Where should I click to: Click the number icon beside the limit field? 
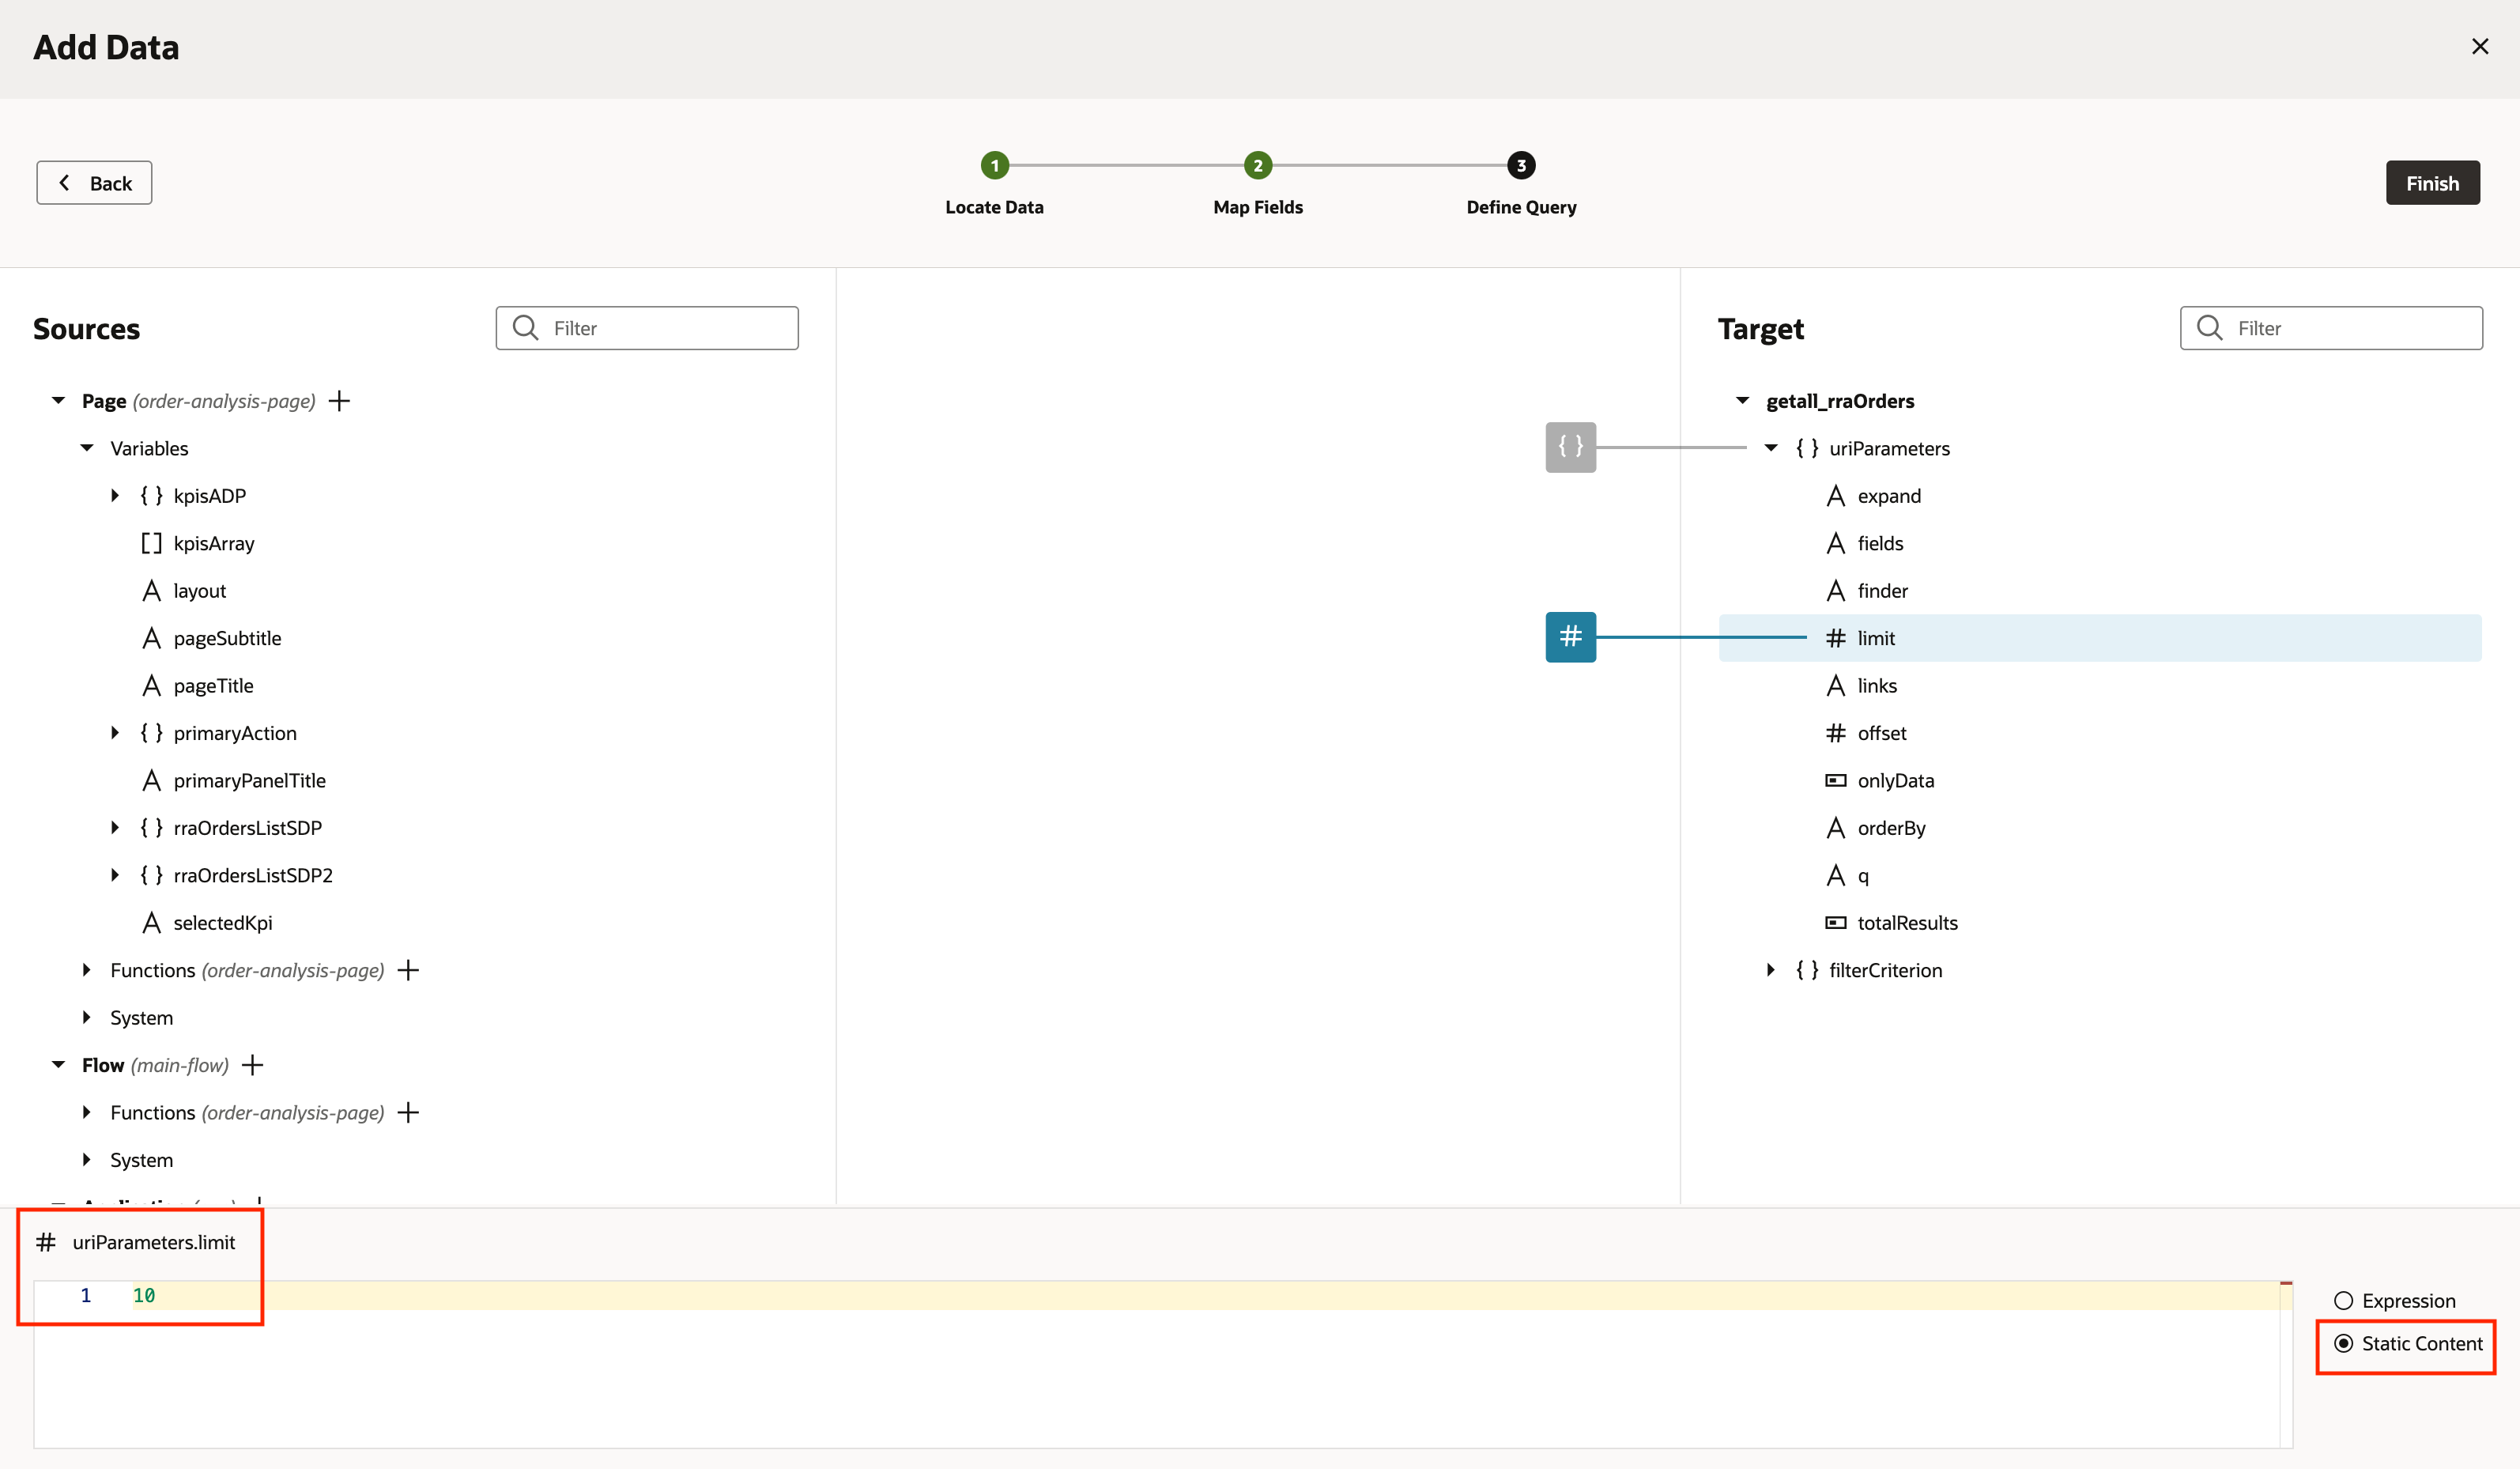1836,637
